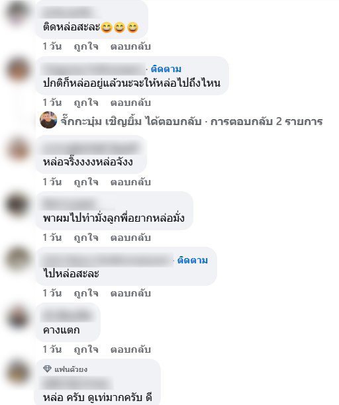The height and width of the screenshot is (405, 339).
Task: Click the แฟนตัวยง top fan label
Action: 71,369
